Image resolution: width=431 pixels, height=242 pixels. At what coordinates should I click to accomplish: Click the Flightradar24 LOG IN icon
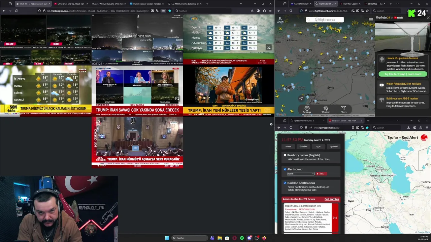[x=280, y=20]
